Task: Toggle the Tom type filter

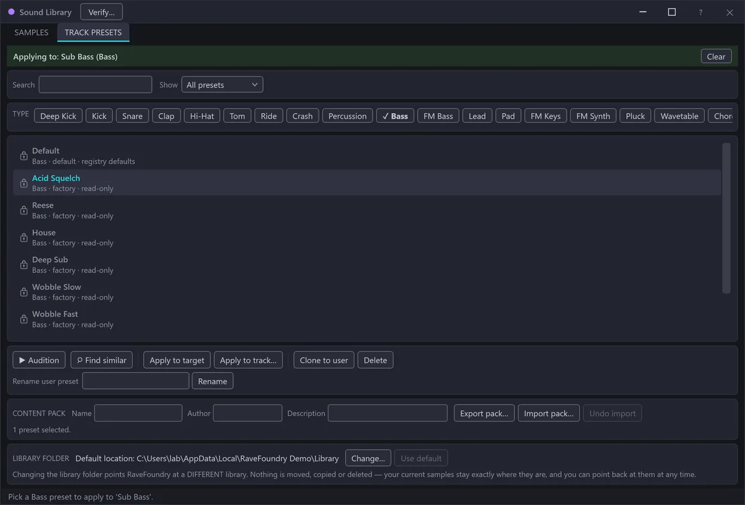Action: tap(238, 116)
